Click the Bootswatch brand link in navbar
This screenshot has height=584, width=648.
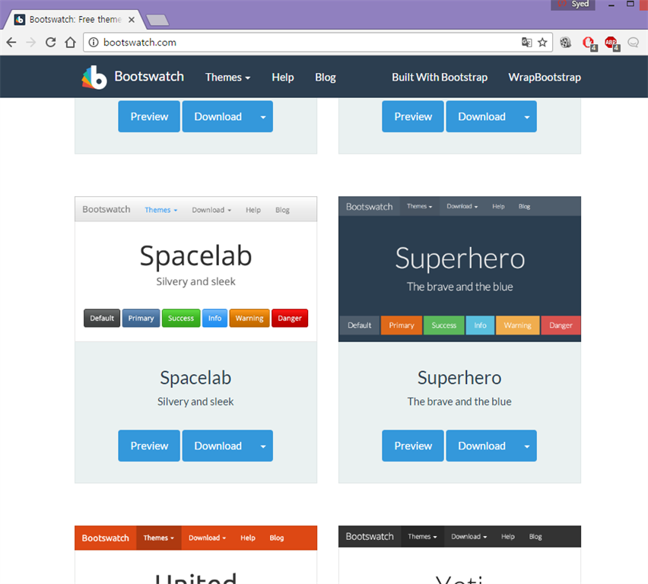tap(149, 77)
